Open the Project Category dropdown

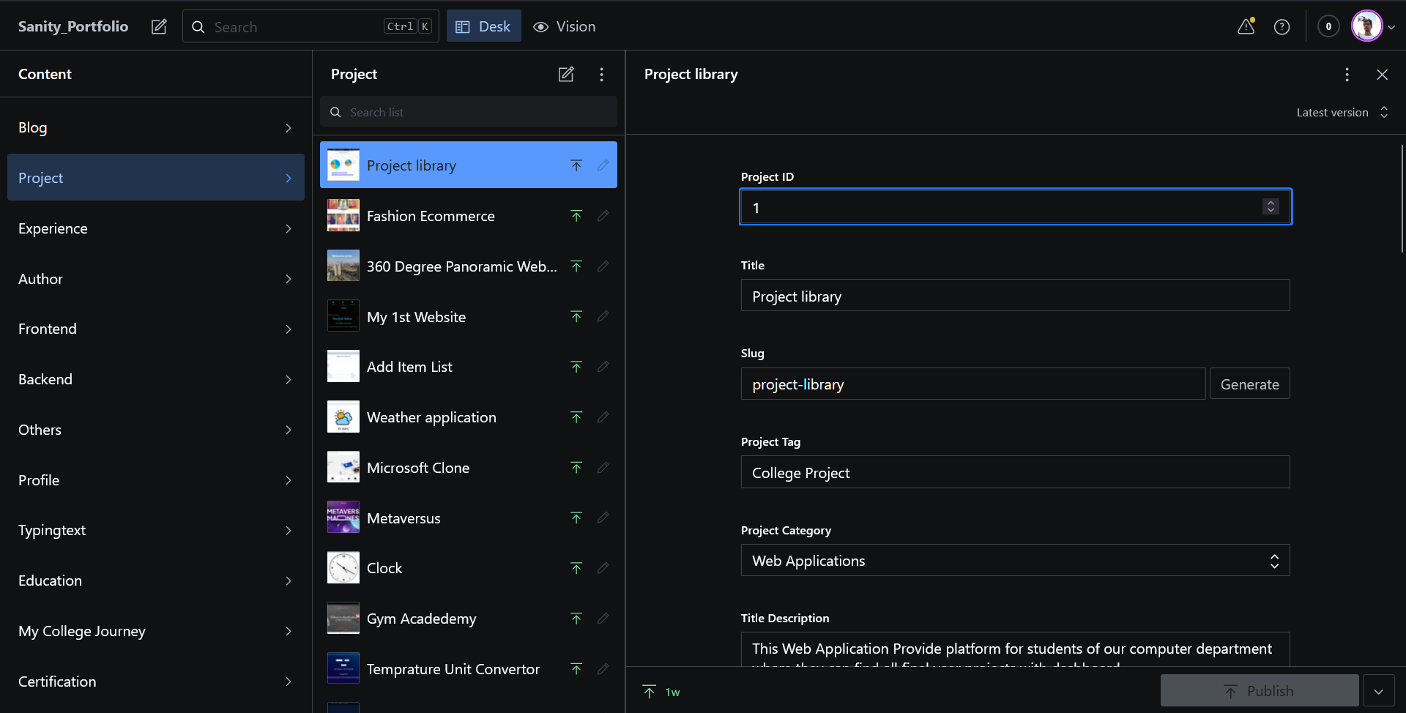1015,561
